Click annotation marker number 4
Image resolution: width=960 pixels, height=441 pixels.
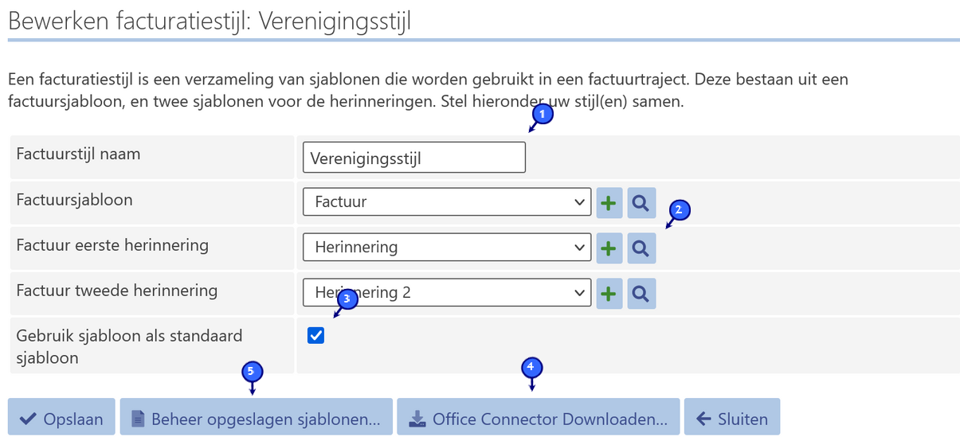[x=532, y=368]
